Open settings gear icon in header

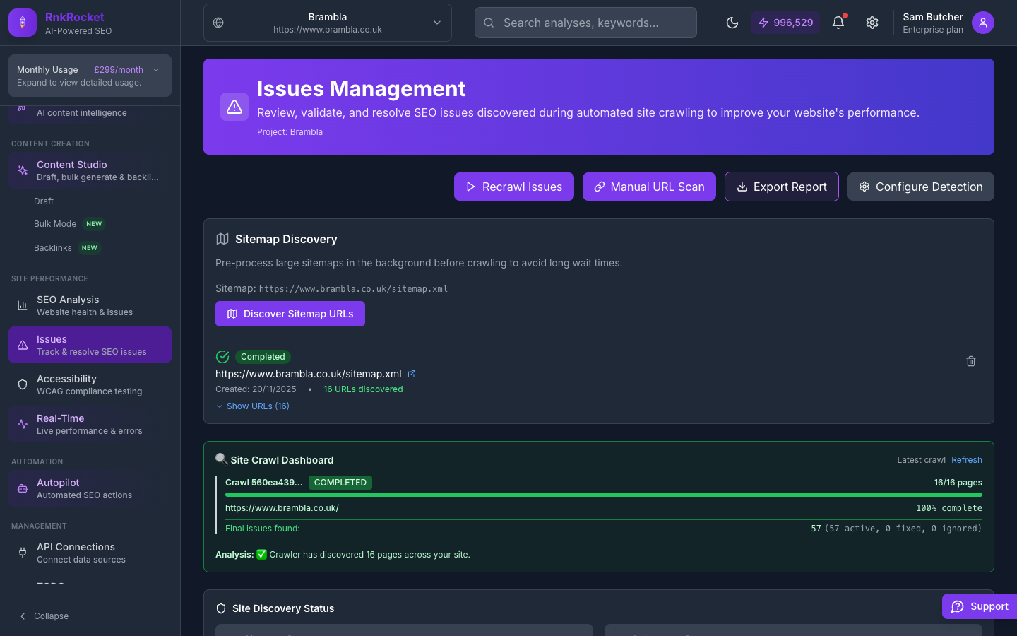tap(872, 23)
